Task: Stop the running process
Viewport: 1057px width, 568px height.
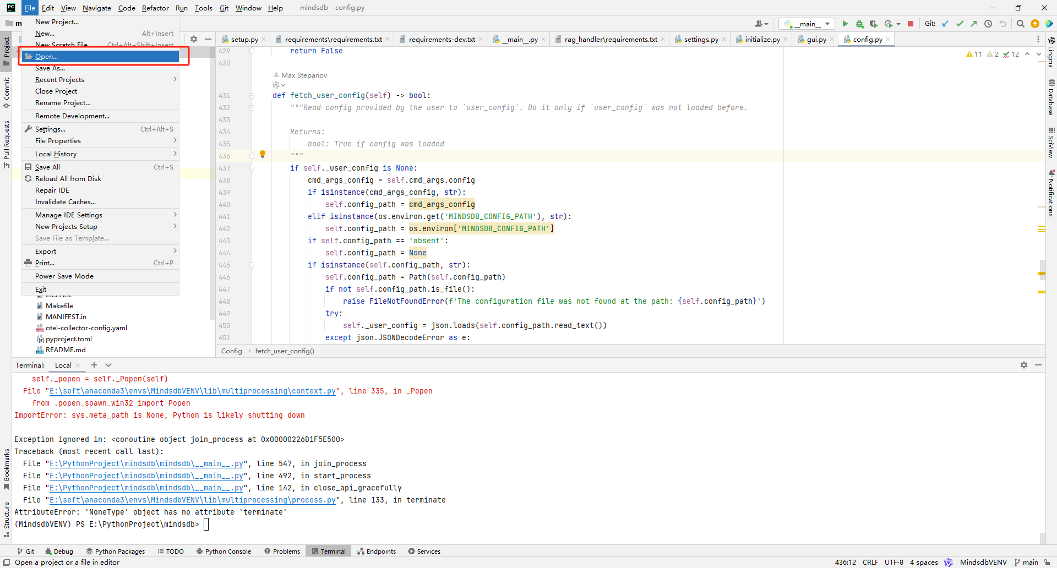Action: coord(911,24)
